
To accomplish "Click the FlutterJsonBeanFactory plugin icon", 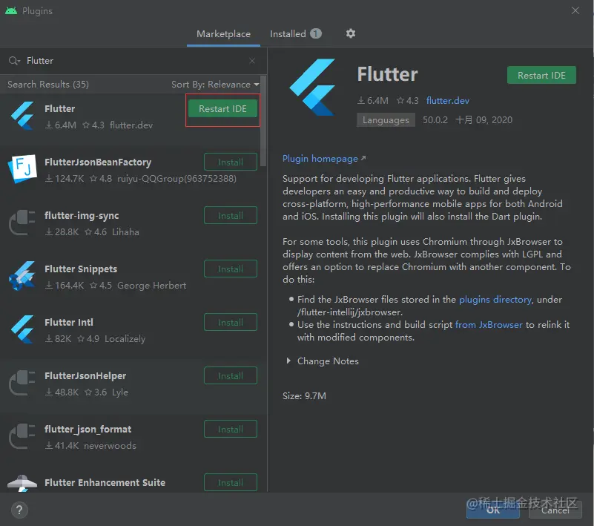I will click(22, 168).
